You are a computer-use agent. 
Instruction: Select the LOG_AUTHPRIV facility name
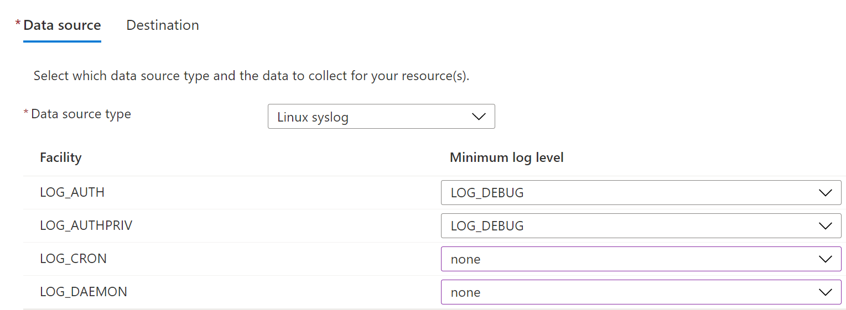[86, 225]
